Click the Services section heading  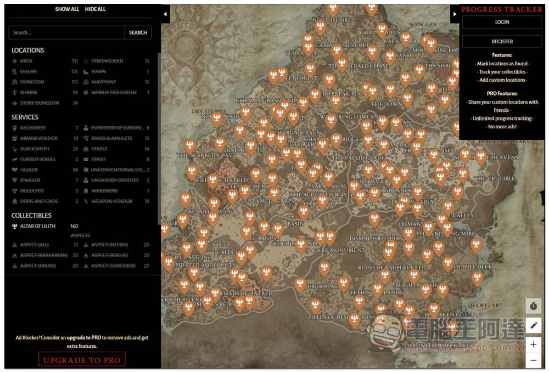tap(25, 117)
